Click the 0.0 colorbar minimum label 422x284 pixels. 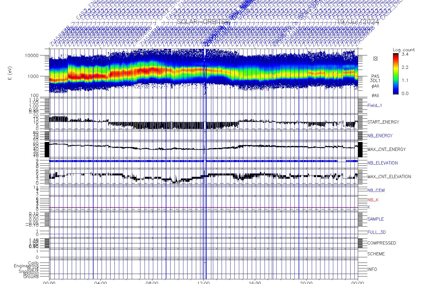point(405,93)
